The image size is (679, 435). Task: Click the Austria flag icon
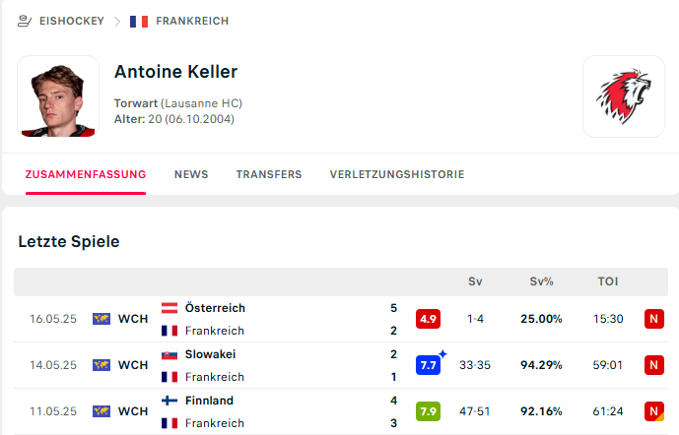click(169, 308)
